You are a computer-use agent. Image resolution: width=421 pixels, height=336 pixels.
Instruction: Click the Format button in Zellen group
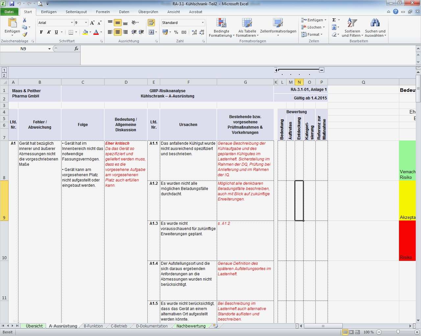(312, 34)
